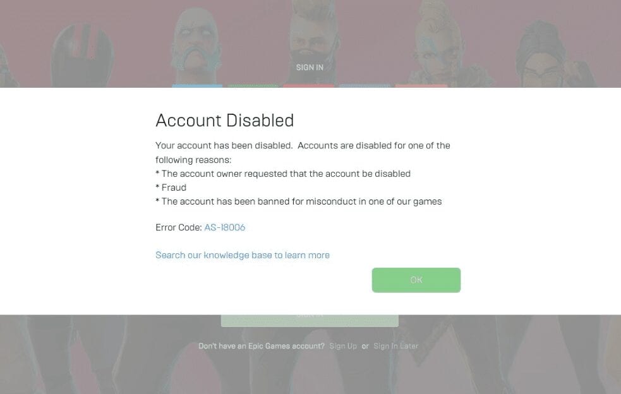Click the SIGN IN heading text
This screenshot has width=621, height=394.
pos(310,68)
